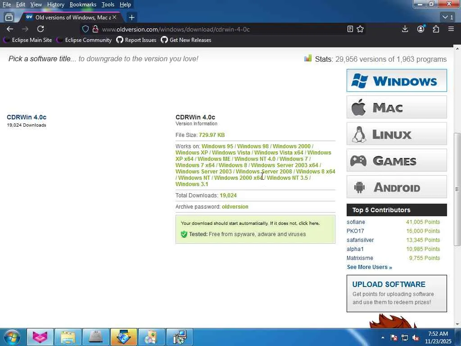Open the Firefox View tab icon
Viewport: 461px width, 346px height.
tap(9, 18)
